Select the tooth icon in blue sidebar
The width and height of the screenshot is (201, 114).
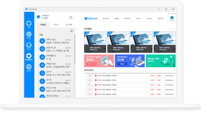coord(29,45)
